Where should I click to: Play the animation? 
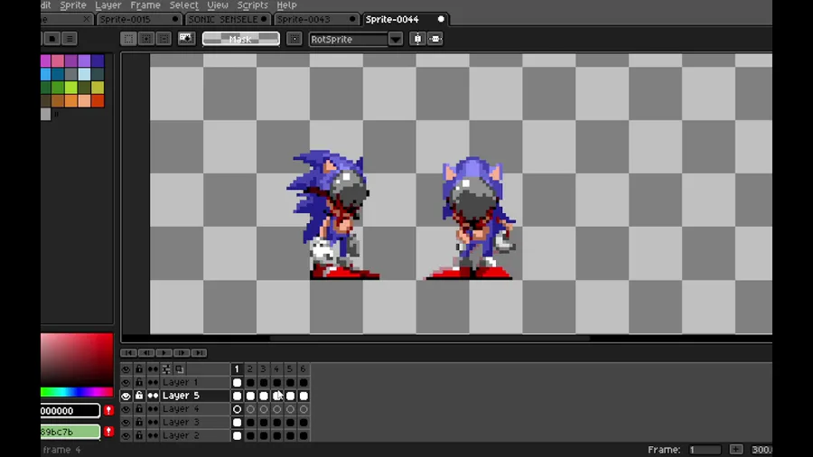pos(164,353)
